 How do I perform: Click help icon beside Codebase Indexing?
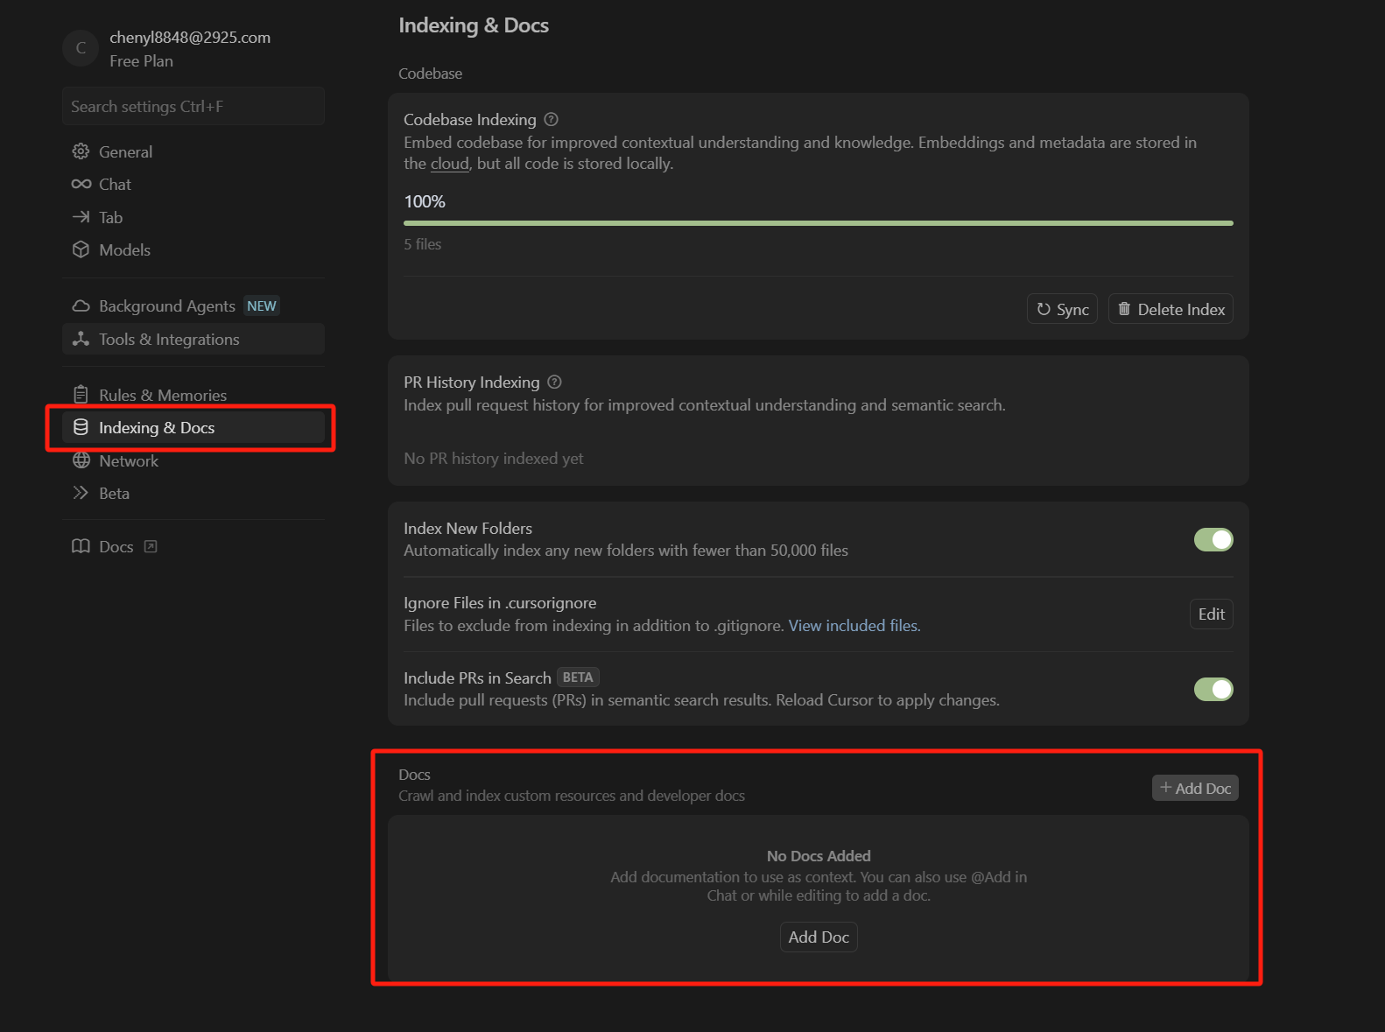click(551, 119)
